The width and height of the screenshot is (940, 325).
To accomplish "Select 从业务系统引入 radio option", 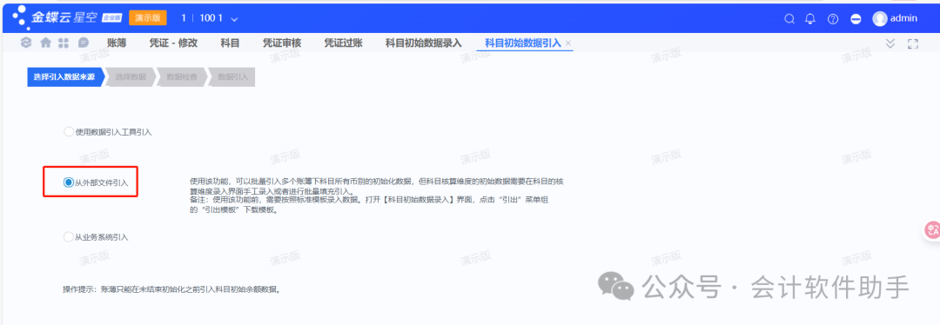I will [x=69, y=237].
